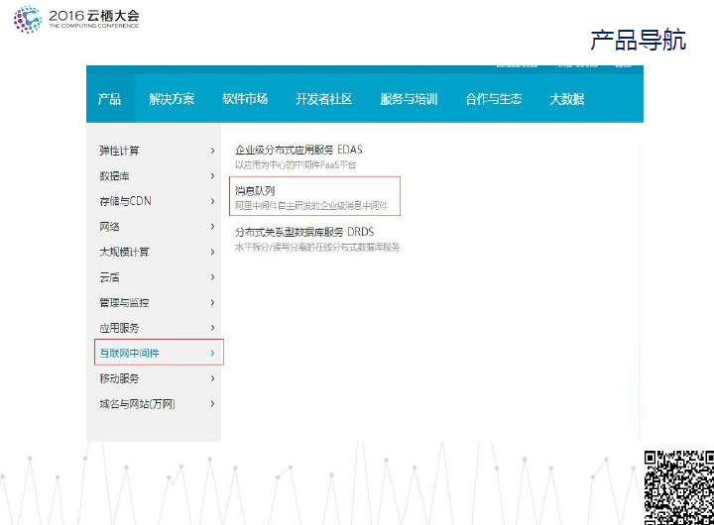
Task: Expand the chevron next to 云盾
Action: (x=212, y=277)
